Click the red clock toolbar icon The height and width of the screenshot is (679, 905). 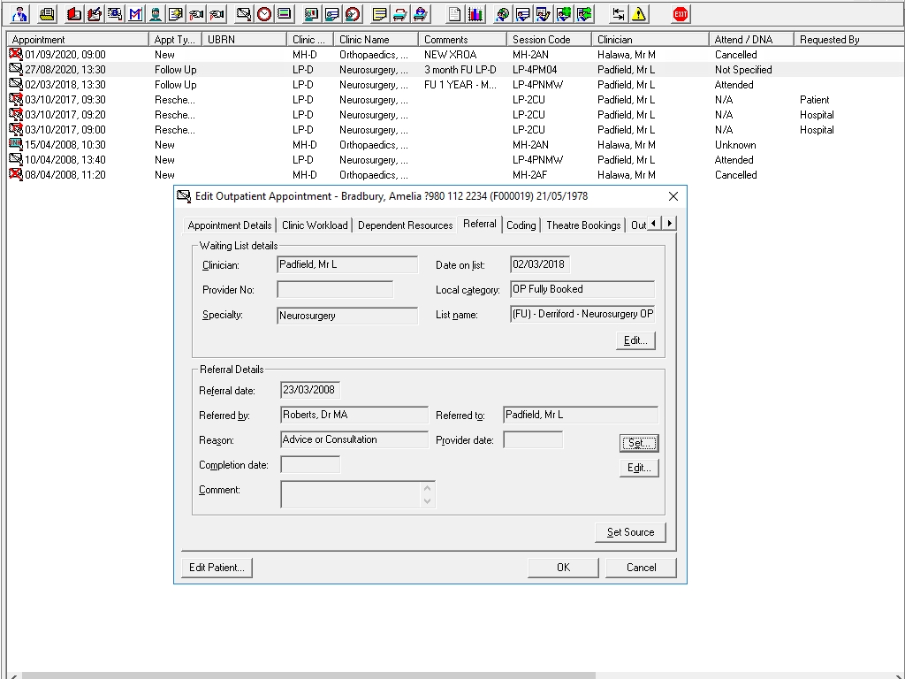pyautogui.click(x=264, y=14)
